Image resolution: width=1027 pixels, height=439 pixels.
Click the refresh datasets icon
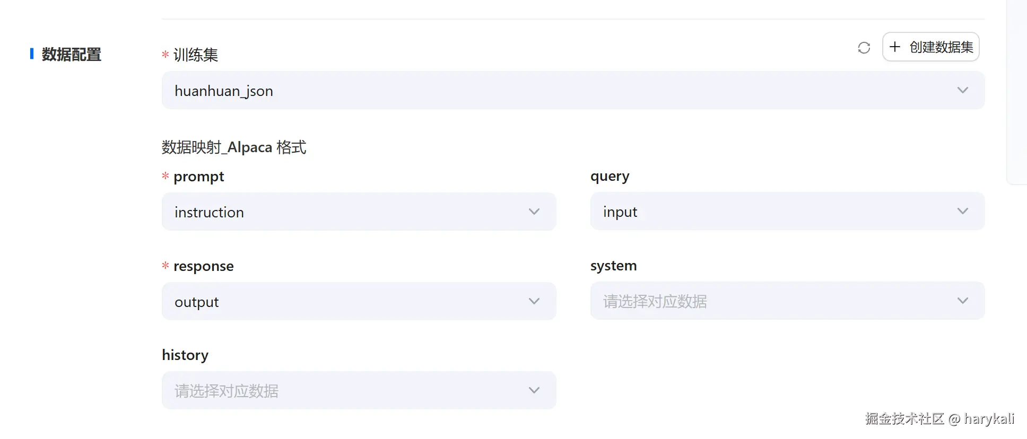[x=864, y=48]
